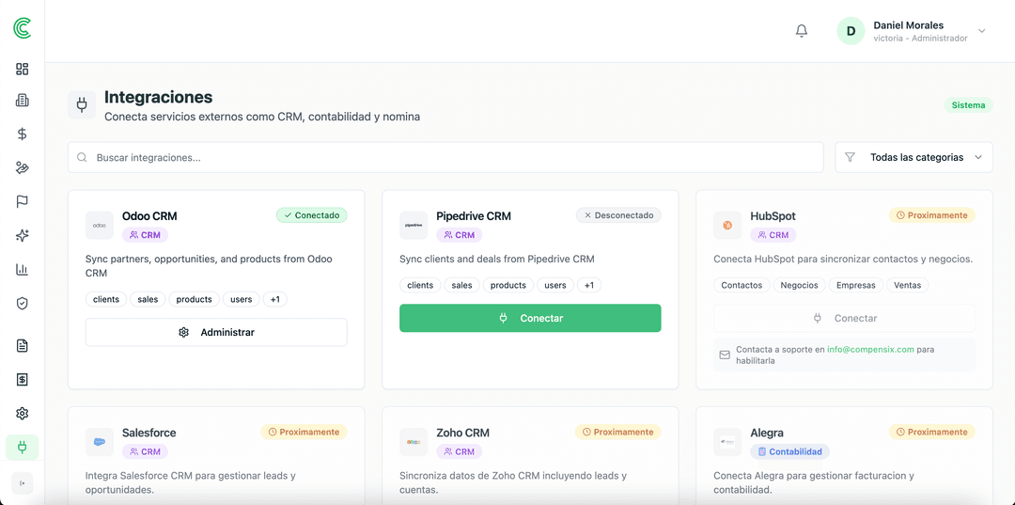Click the building icon in sidebar

click(23, 101)
